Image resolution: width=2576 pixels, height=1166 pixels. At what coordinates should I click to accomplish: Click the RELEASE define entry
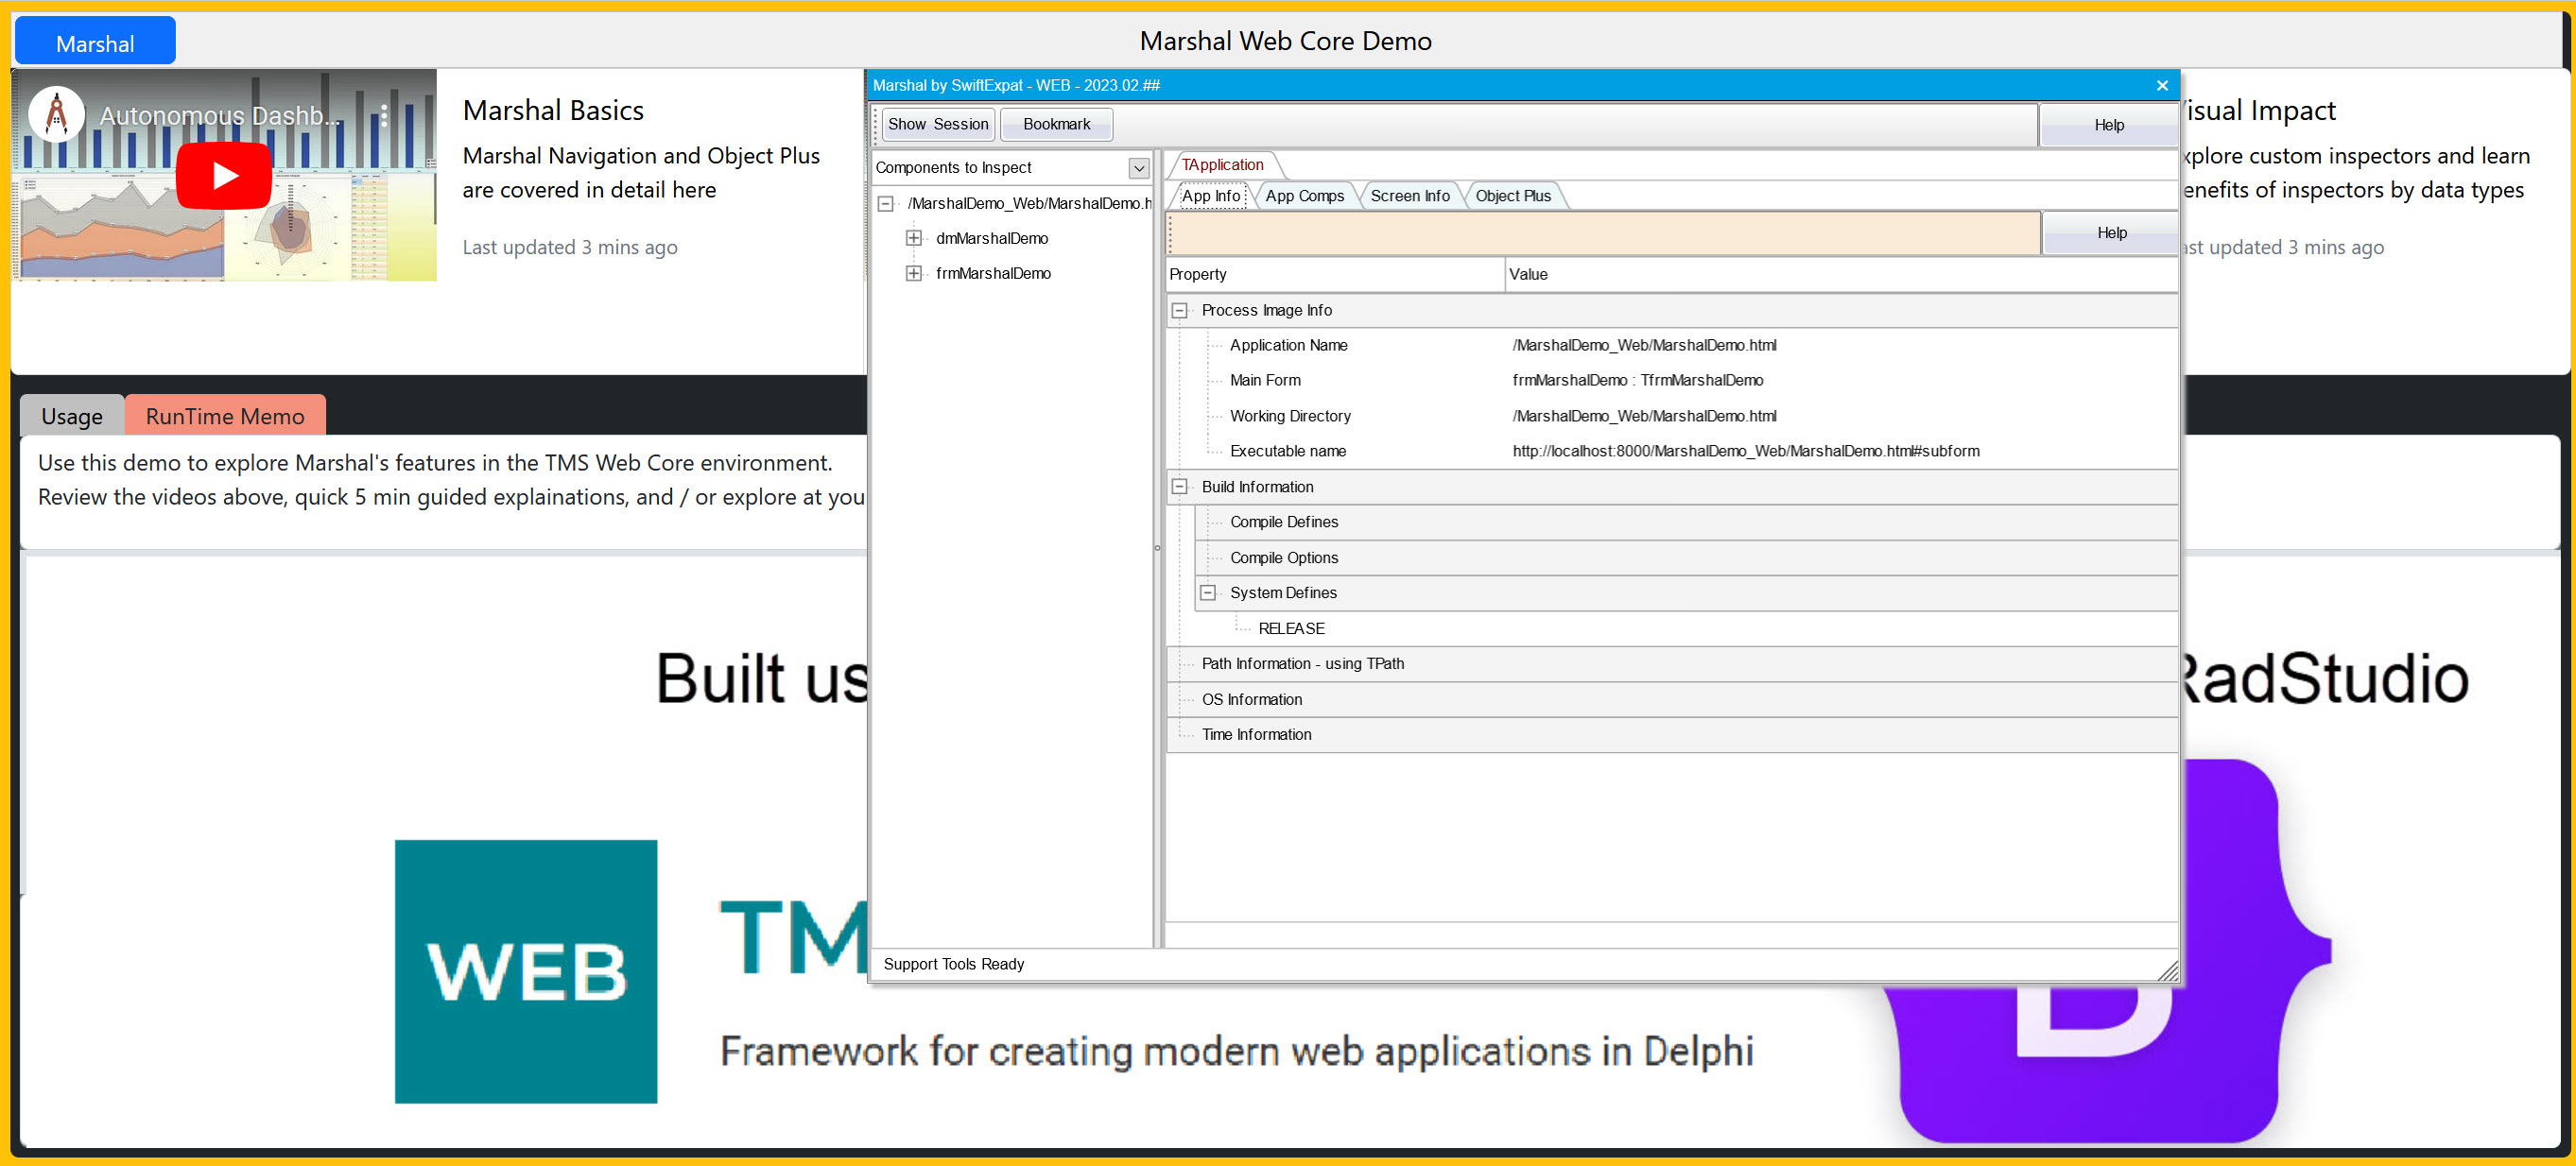pos(1291,628)
